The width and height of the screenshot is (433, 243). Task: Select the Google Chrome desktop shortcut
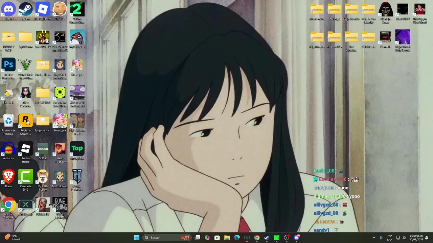[8, 209]
